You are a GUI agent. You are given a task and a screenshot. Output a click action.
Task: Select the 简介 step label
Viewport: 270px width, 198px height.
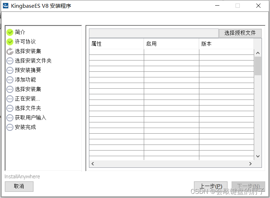tap(20, 32)
